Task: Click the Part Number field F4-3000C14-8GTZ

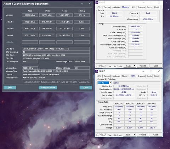Action: tap(124, 95)
